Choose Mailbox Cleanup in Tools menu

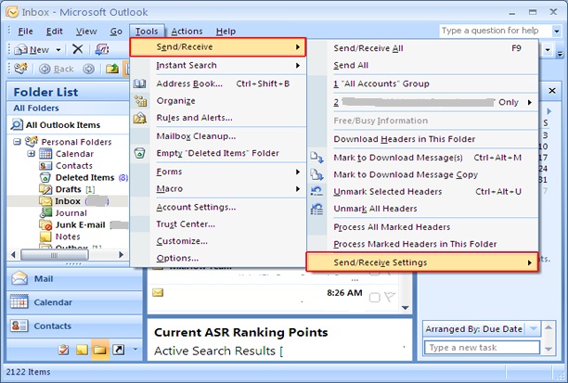tap(218, 136)
